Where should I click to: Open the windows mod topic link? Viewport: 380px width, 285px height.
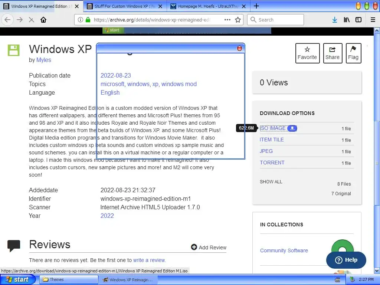click(x=179, y=84)
